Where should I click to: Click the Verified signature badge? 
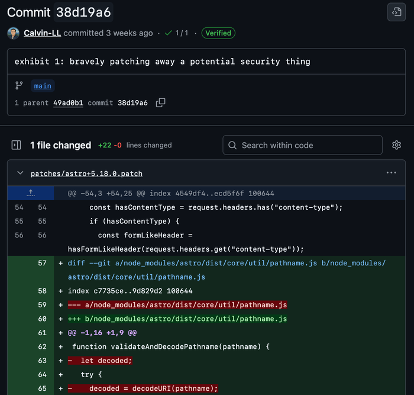(x=218, y=33)
